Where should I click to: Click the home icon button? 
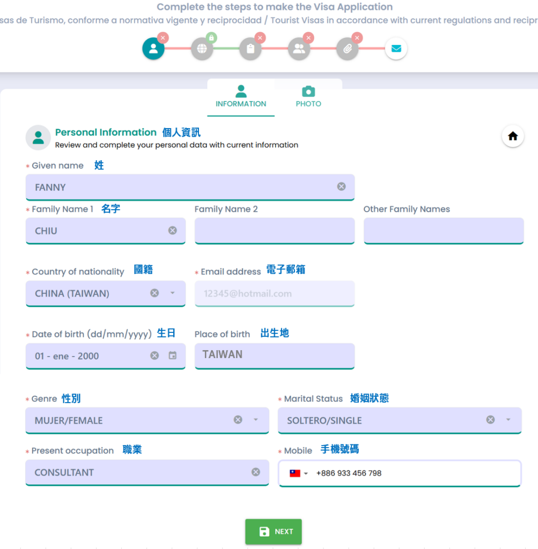point(513,136)
